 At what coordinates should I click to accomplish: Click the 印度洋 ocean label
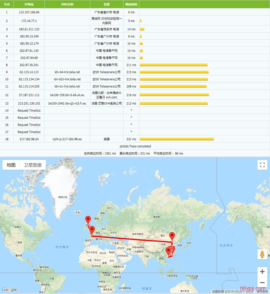(146, 288)
